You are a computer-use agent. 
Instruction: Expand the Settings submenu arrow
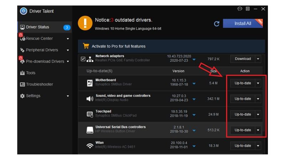tap(68, 96)
